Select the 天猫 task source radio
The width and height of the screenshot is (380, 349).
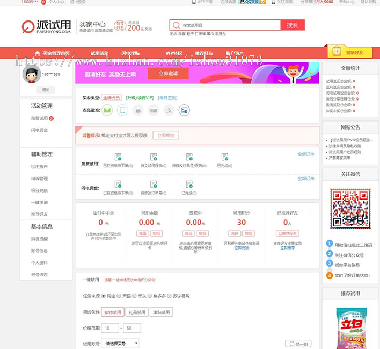(x=119, y=296)
